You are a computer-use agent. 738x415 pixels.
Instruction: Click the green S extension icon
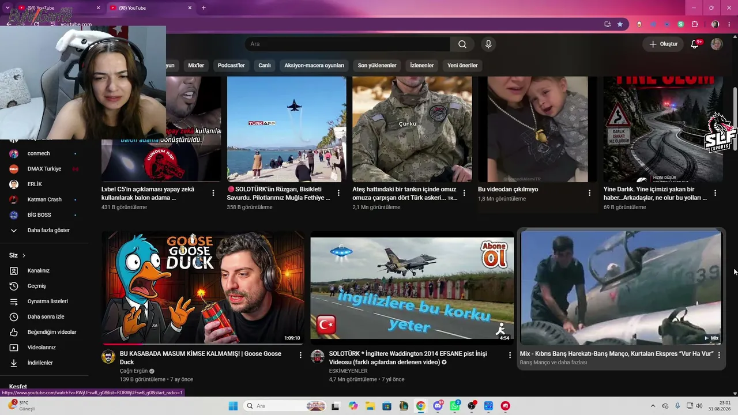[x=681, y=24]
